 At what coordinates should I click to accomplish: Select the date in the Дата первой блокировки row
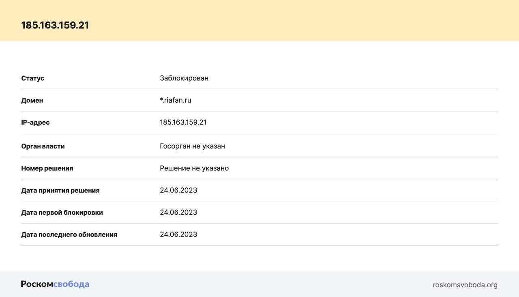(x=178, y=212)
